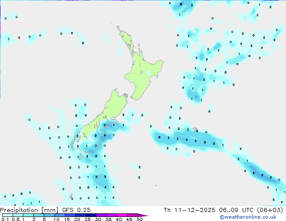Screen dimensions: 286x221
Task: Click the "25" legend scale label
Action: point(88,219)
